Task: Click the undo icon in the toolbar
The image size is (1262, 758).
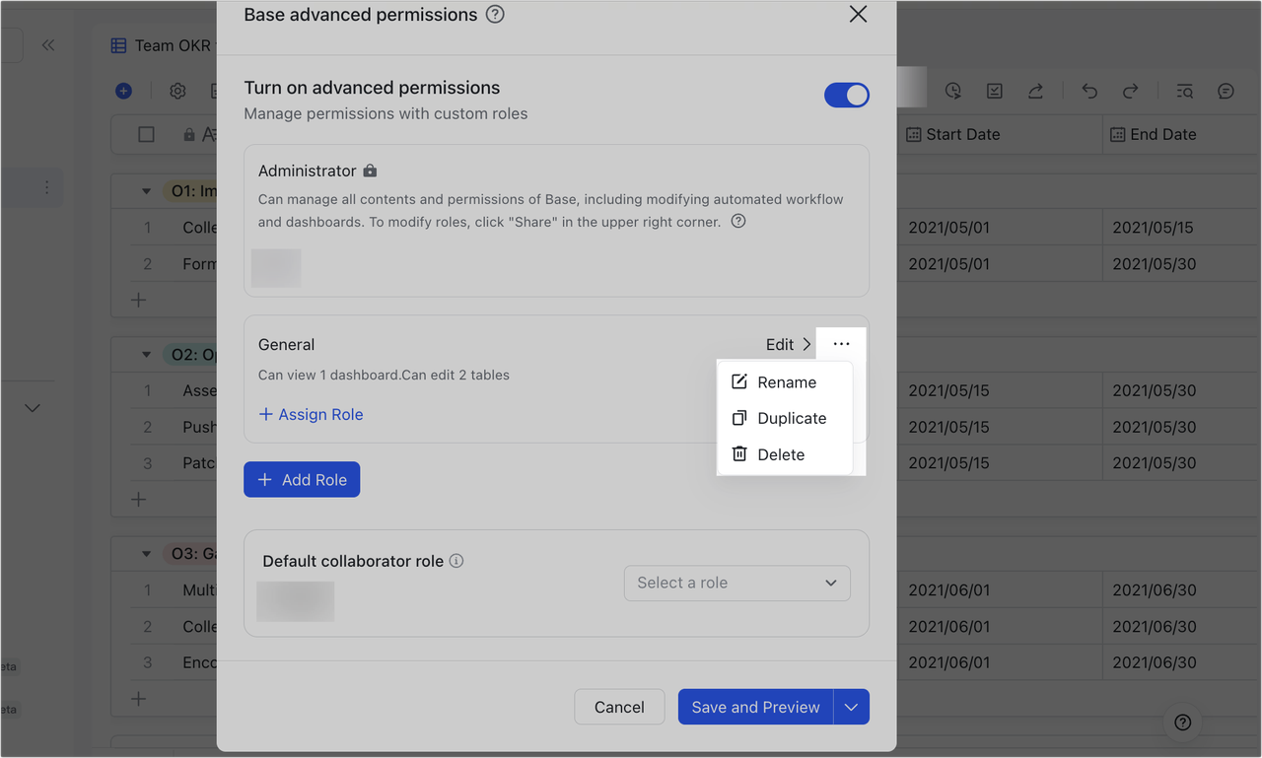Action: (1088, 90)
